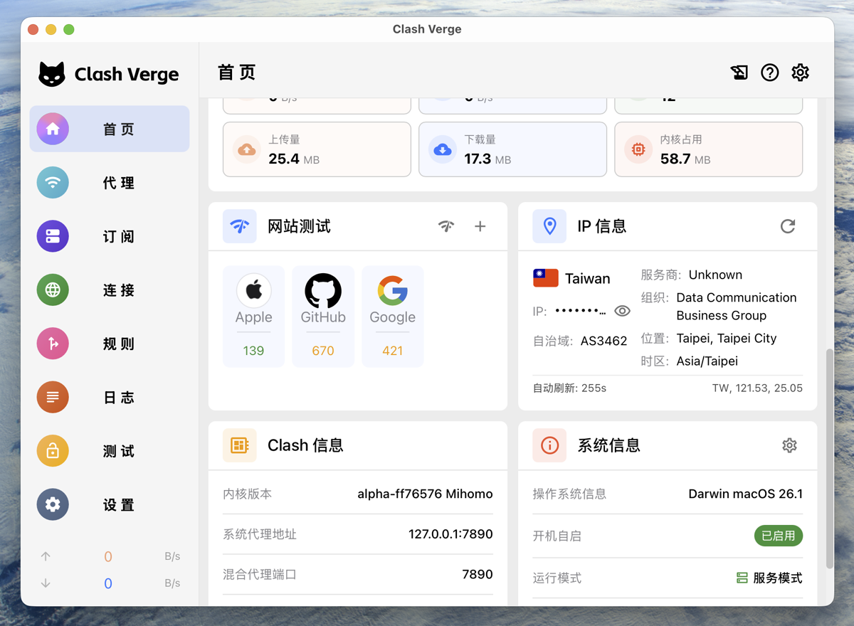Screen dimensions: 854x626
Task: Add a new website test with the + button
Action: coord(480,226)
